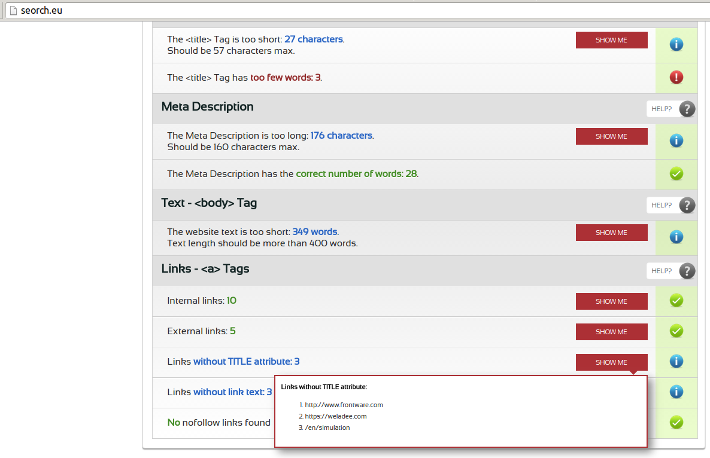This screenshot has height=458, width=710.
Task: Click info icon for Meta Description length row
Action: [x=676, y=141]
